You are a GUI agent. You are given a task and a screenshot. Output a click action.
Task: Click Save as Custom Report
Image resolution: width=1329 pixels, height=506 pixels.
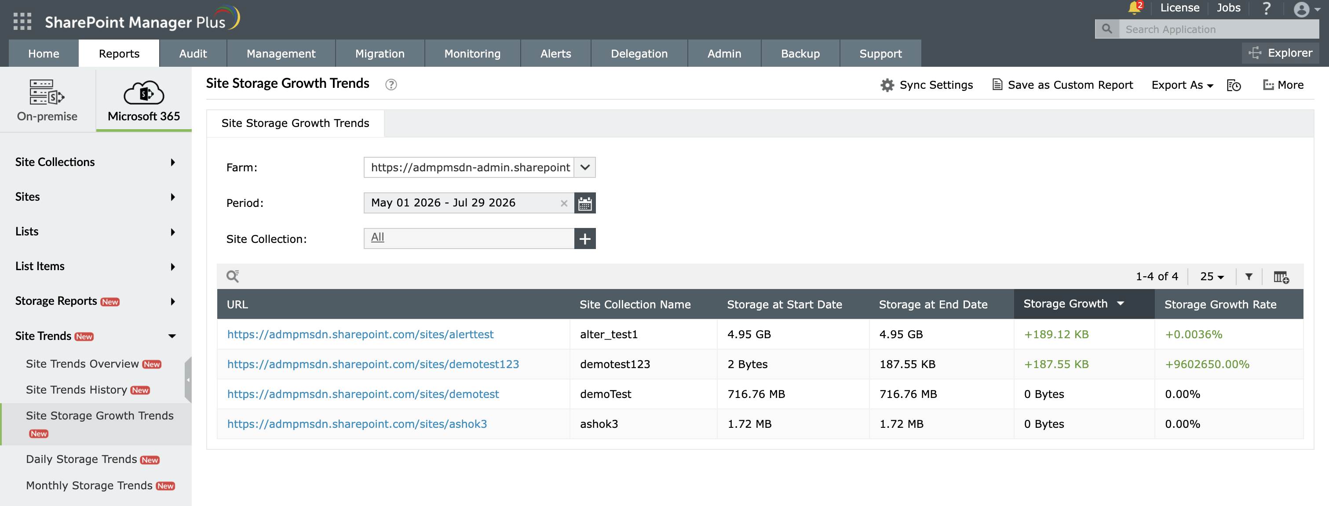click(x=1062, y=85)
